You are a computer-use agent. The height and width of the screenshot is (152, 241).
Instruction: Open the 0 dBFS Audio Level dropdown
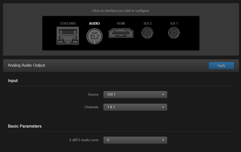tap(135, 140)
